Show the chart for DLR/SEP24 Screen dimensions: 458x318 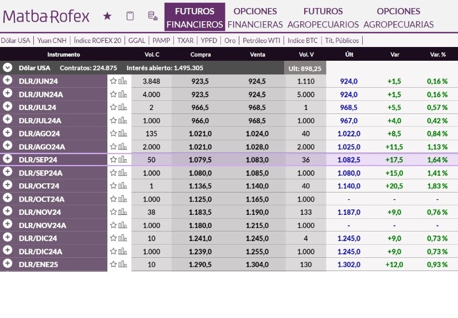pyautogui.click(x=122, y=160)
